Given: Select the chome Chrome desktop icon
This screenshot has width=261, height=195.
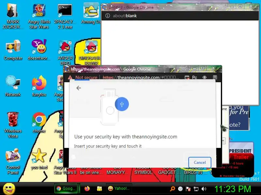Looking at the screenshot, I should pyautogui.click(x=39, y=123).
